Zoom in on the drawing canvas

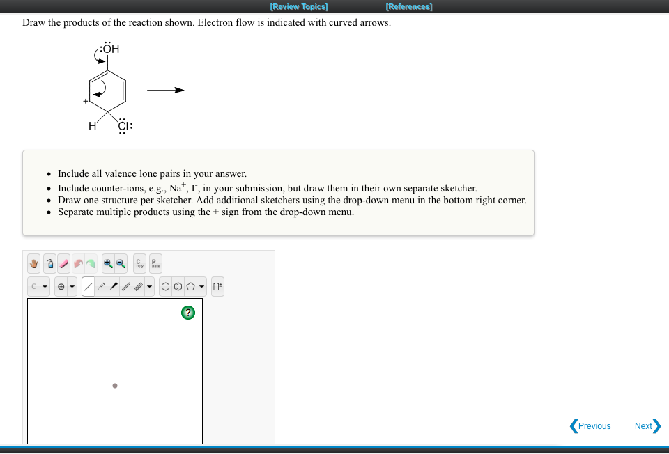(107, 263)
